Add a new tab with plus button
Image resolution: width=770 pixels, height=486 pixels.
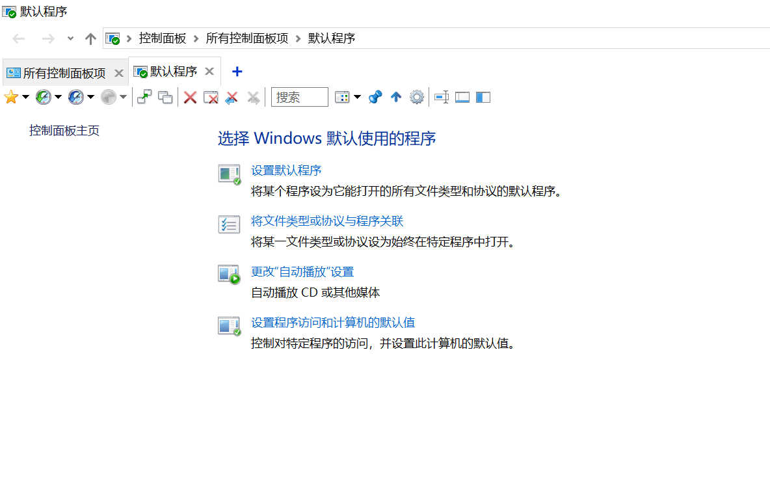point(237,72)
